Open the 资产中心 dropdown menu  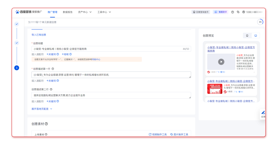click(85, 12)
